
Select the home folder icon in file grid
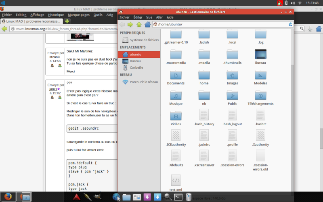click(204, 77)
